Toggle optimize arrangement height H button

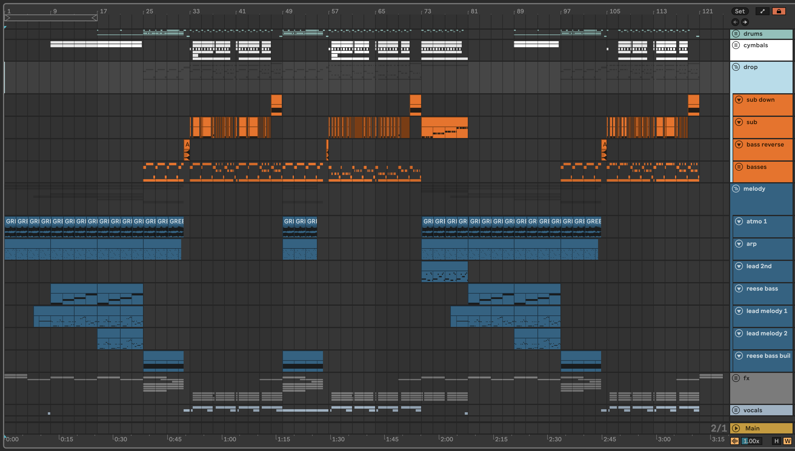click(777, 441)
